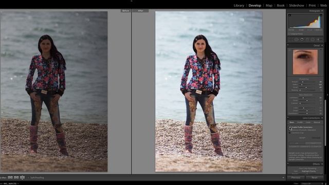Click the Previous button
This screenshot has width=329, height=185.
click(296, 178)
